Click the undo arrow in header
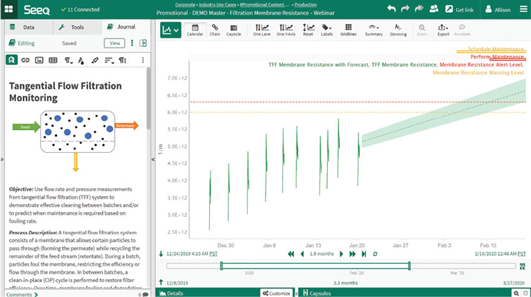 pos(392,9)
